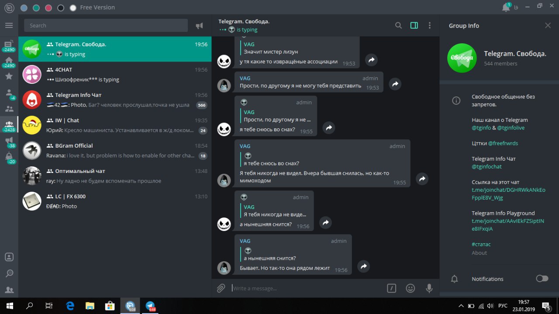Forward the message 'а нынешняя снится?'
Screen dimensions: 559x314
[325, 222]
